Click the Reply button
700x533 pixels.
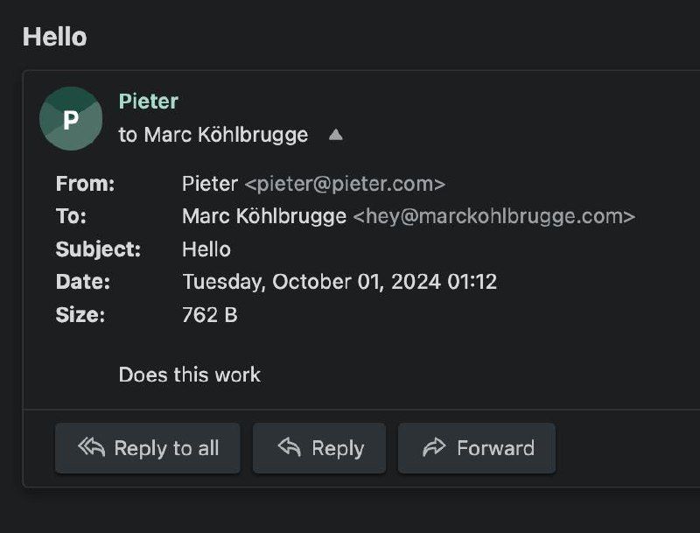tap(318, 448)
